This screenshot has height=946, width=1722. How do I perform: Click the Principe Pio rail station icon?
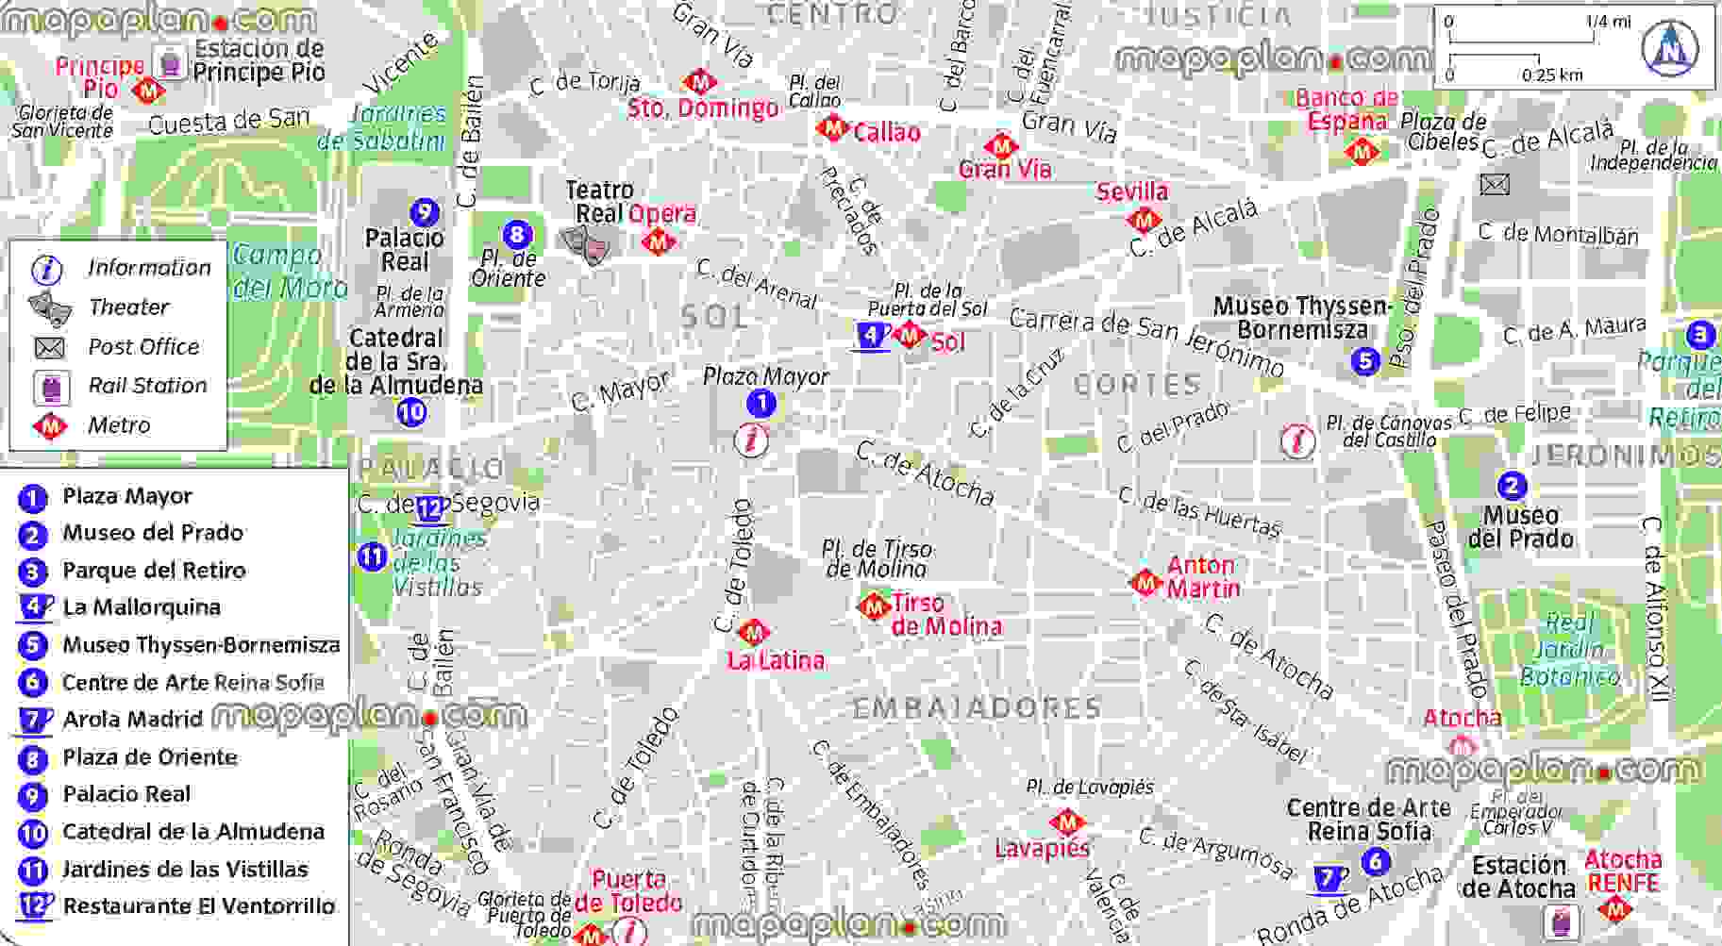(x=171, y=63)
